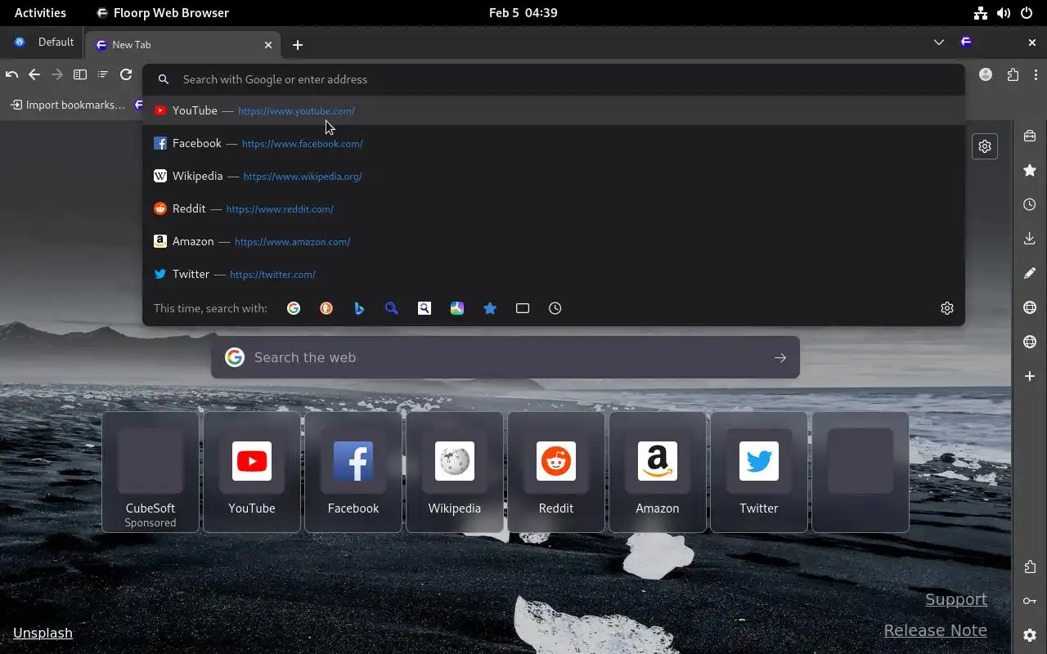Expand the list all tabs chevron

(x=939, y=42)
